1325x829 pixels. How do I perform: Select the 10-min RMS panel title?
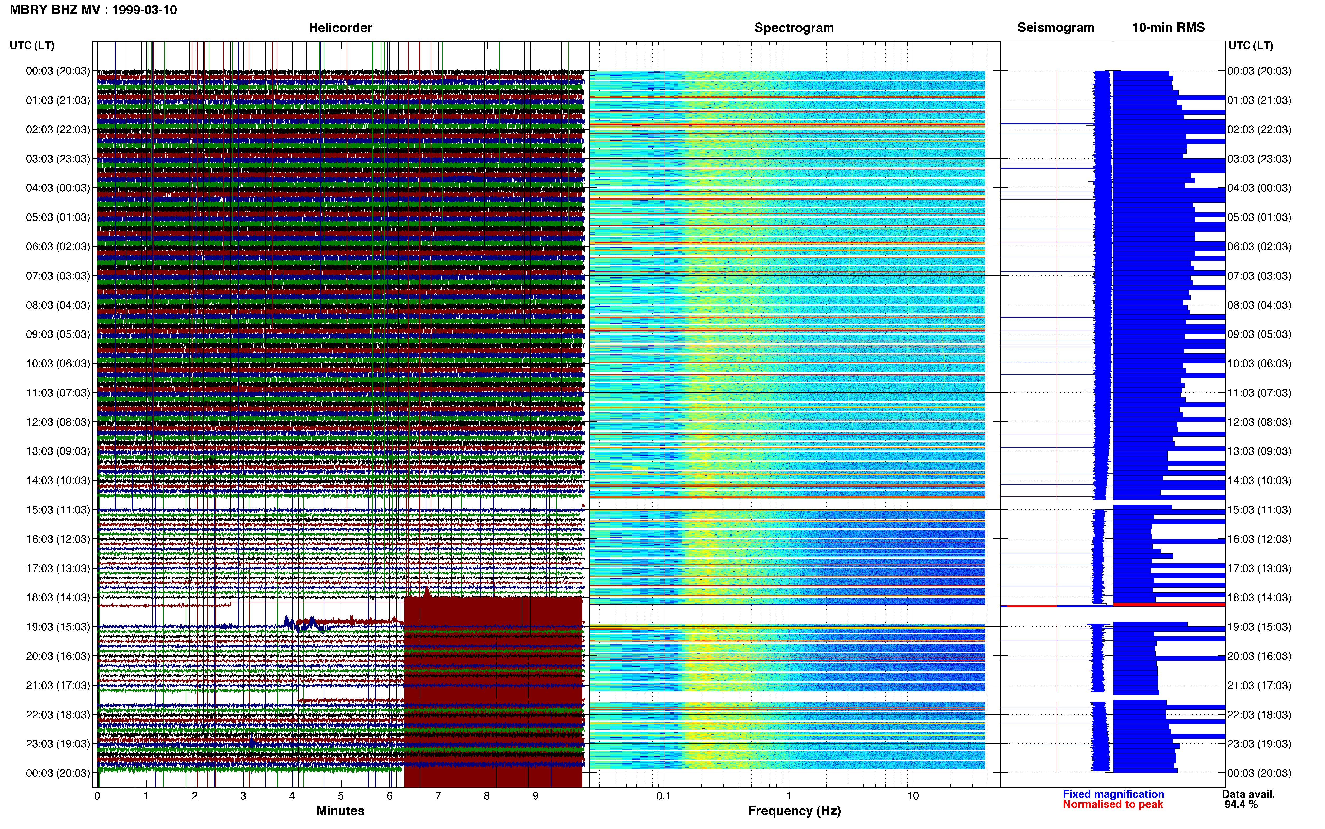coord(1168,27)
